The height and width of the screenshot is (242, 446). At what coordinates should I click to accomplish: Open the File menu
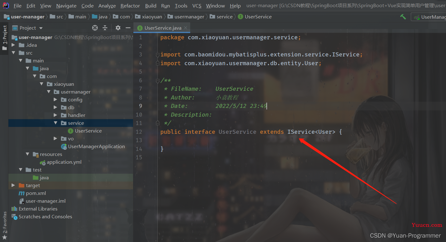17,6
